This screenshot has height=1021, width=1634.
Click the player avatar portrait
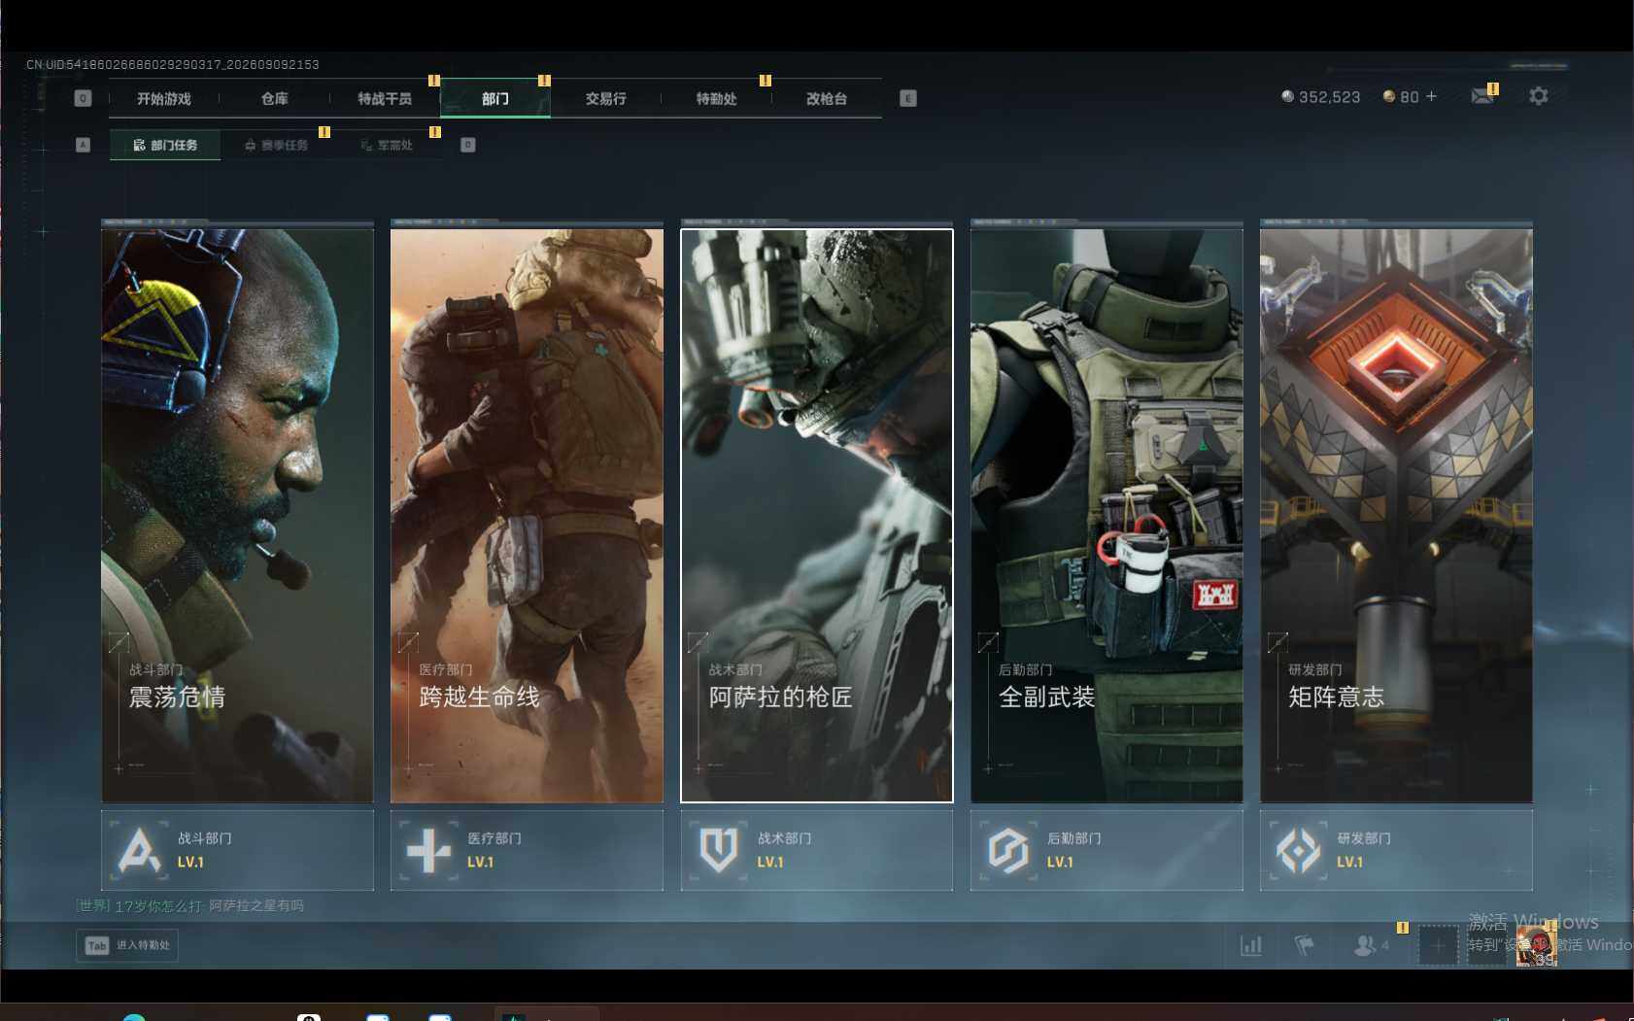[x=1536, y=946]
